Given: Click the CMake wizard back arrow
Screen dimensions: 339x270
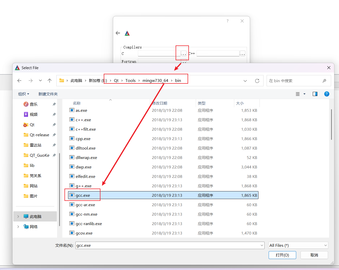Looking at the screenshot, I should [x=118, y=33].
